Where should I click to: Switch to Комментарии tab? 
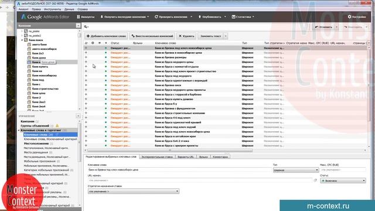[x=220, y=157]
